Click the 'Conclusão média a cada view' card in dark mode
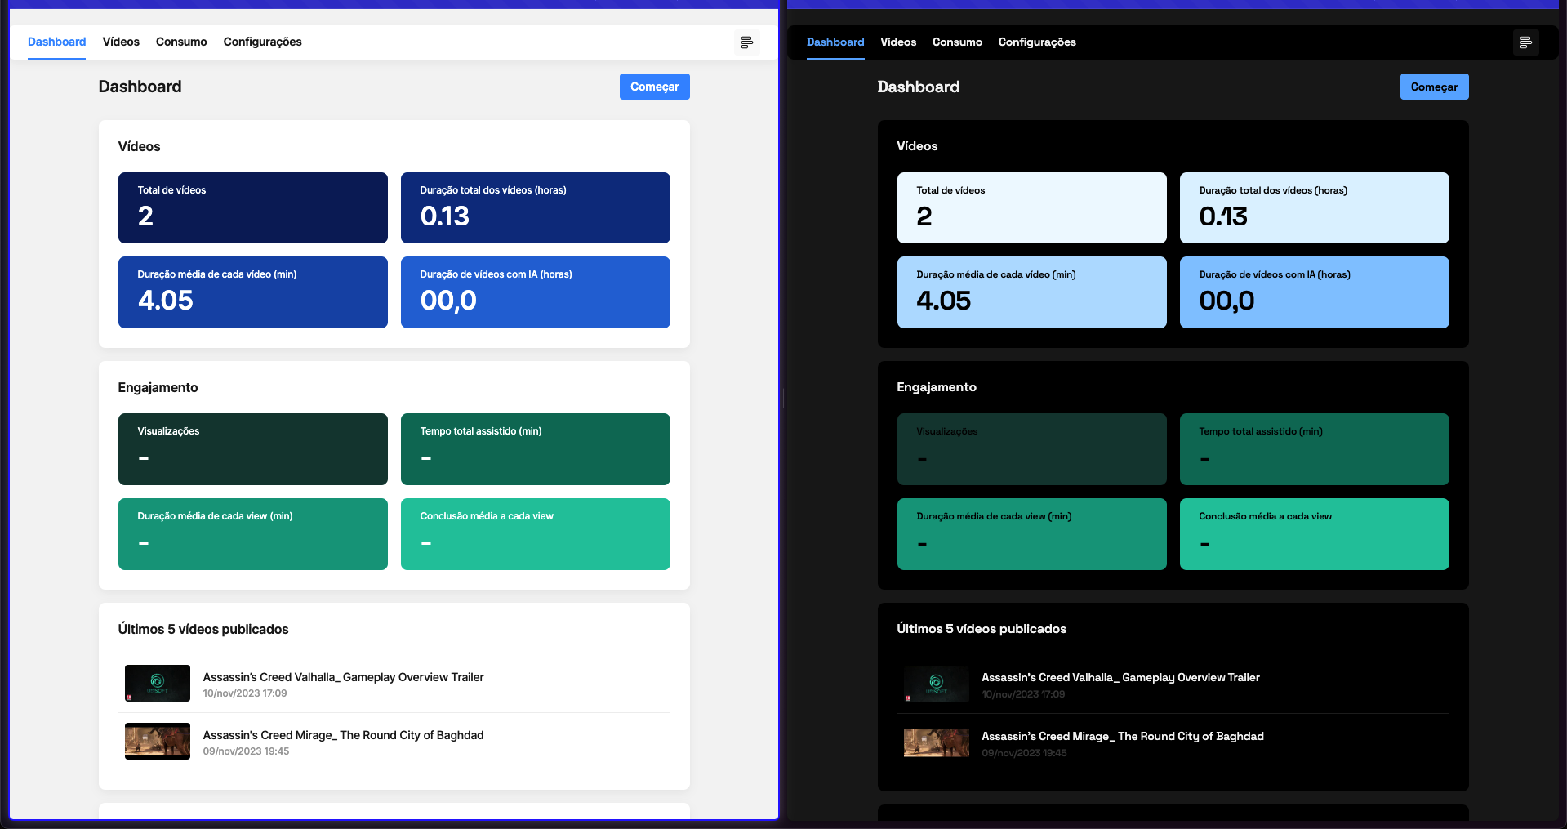 click(x=1314, y=534)
